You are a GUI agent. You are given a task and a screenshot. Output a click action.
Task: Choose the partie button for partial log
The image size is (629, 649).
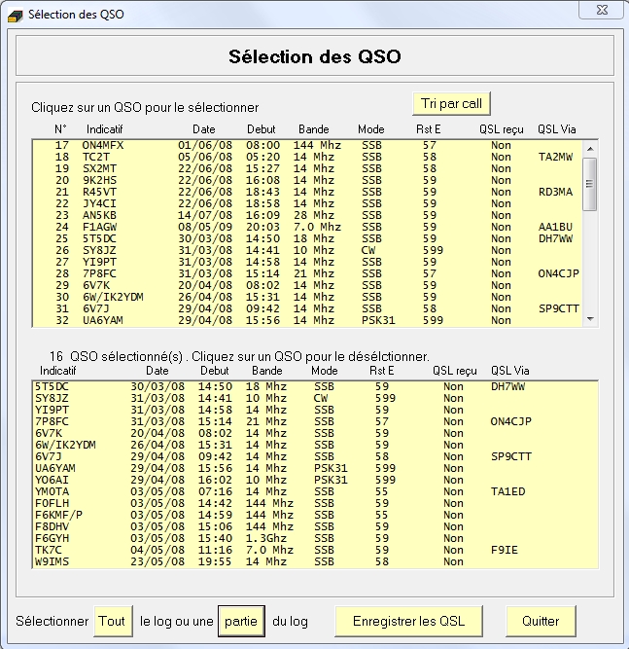tap(241, 621)
